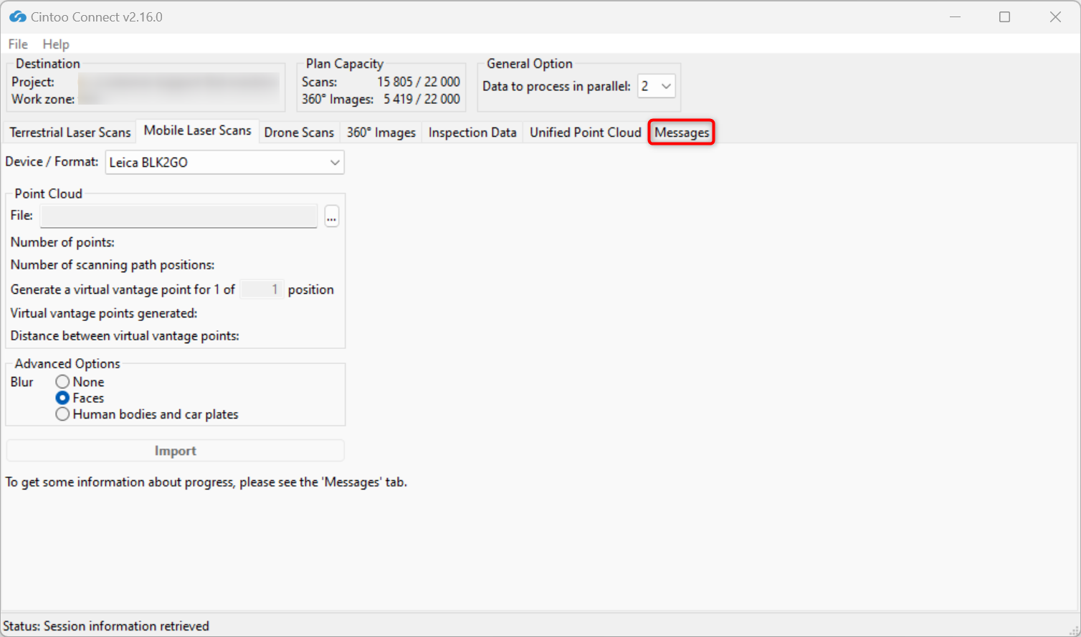
Task: Click the 'Work zone:' label
Action: click(x=43, y=99)
